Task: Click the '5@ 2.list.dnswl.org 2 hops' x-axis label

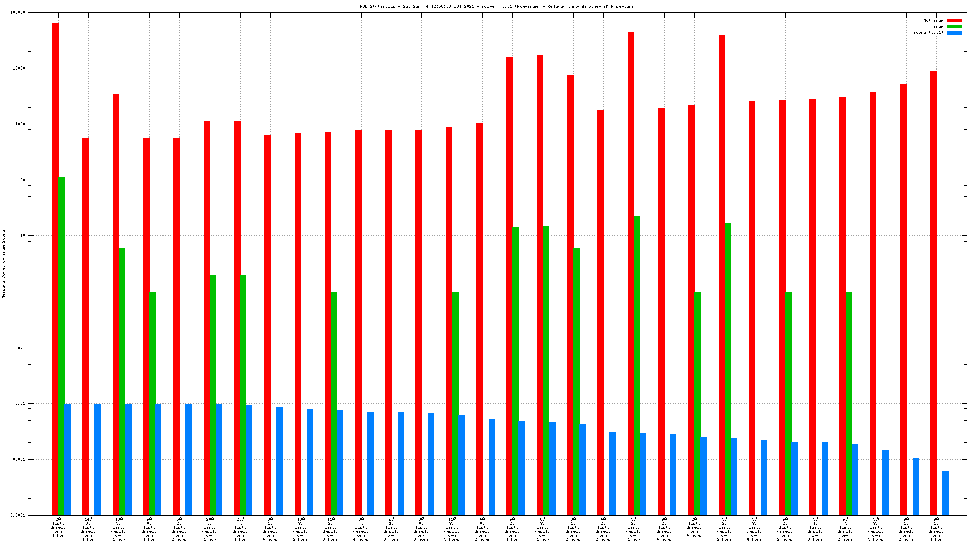Action: pos(179,529)
